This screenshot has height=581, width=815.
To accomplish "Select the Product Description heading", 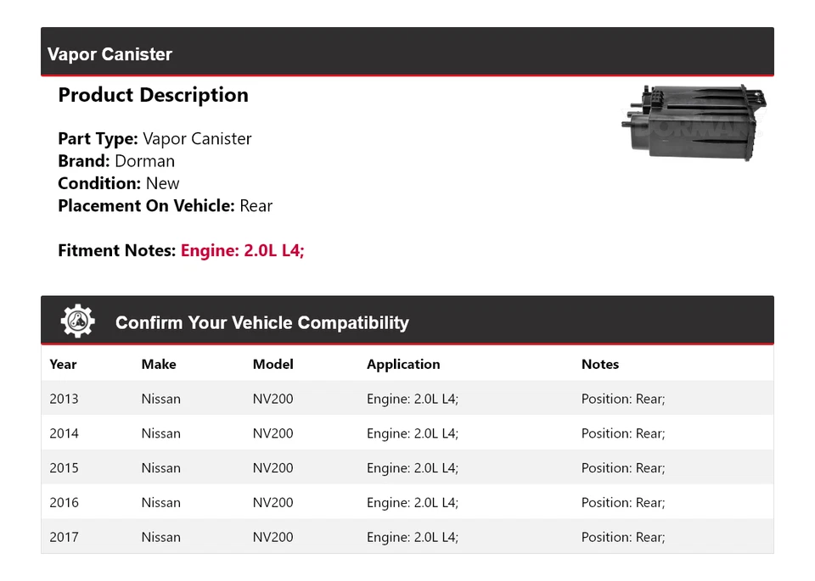I will point(154,95).
